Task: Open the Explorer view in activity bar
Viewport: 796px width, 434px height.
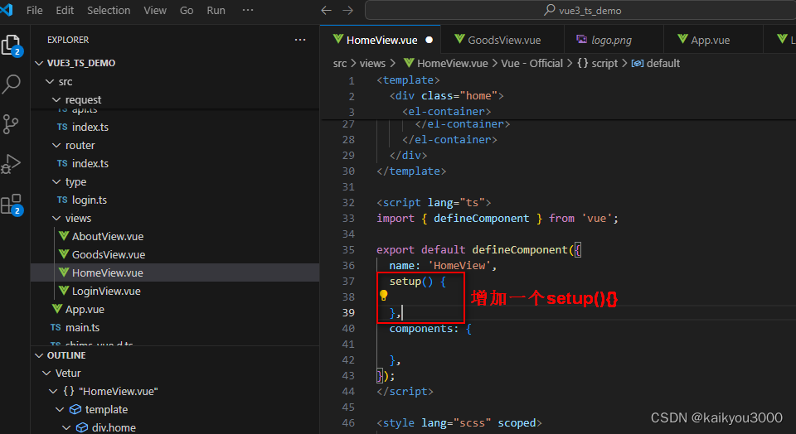Action: pos(11,46)
